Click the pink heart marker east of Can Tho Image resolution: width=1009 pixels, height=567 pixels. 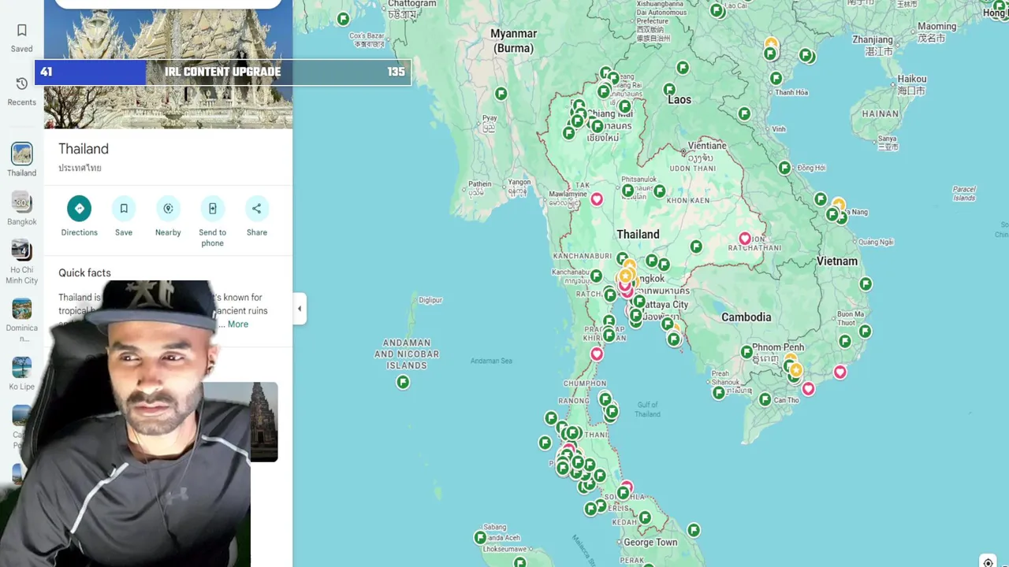tap(808, 388)
